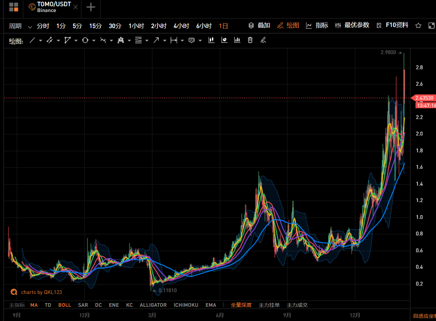Select the measurement range tool
The image size is (436, 321).
[174, 40]
